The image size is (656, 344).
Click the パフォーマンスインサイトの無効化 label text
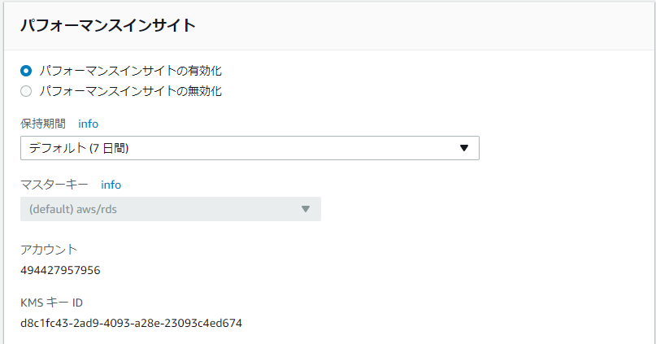131,91
